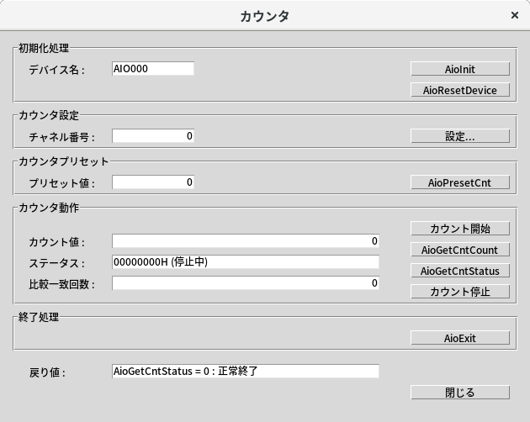Stop counting with カウント停止 button
The height and width of the screenshot is (422, 530).
(x=460, y=292)
